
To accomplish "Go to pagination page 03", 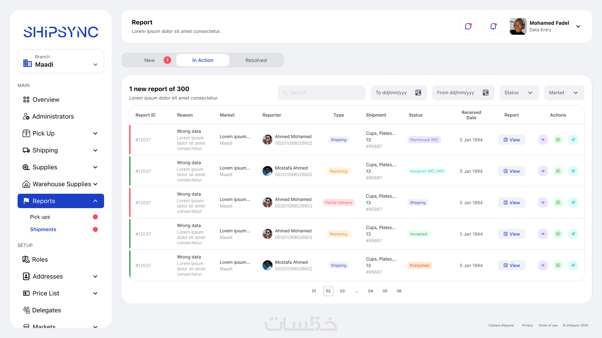I will tap(342, 291).
